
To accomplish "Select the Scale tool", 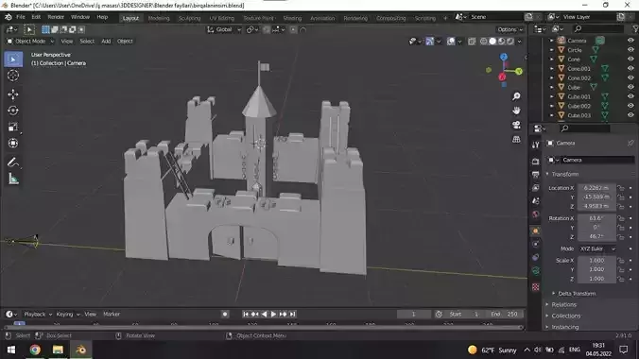I will coord(13,128).
